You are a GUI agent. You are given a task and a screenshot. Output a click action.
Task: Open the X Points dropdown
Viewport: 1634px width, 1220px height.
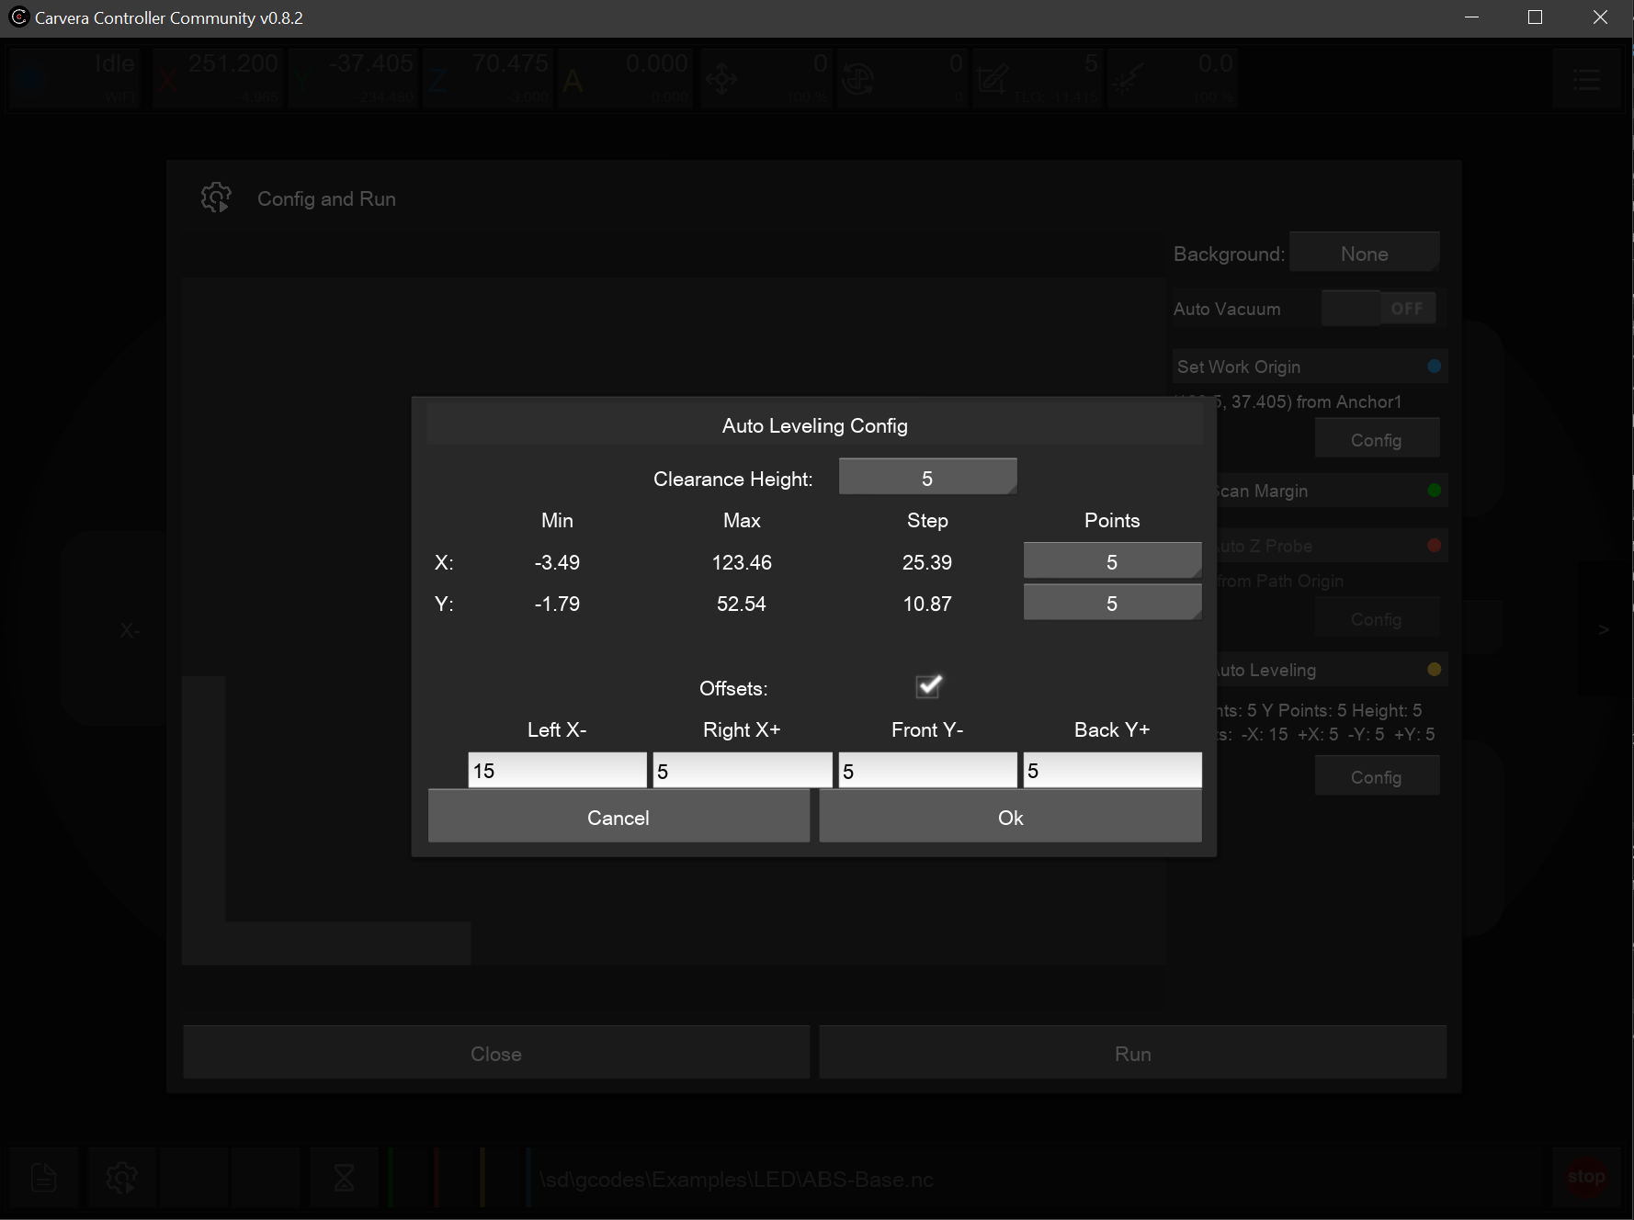pyautogui.click(x=1112, y=561)
